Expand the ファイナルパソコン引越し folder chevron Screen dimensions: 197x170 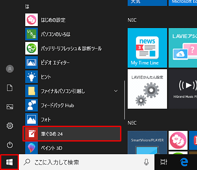116,91
